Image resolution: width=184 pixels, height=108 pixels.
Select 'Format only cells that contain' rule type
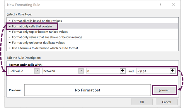(93, 26)
